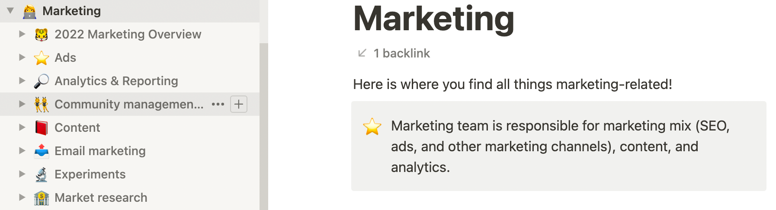Screen dimensions: 776x210
Task: Collapse the Marketing section triangle
Action: coord(10,10)
